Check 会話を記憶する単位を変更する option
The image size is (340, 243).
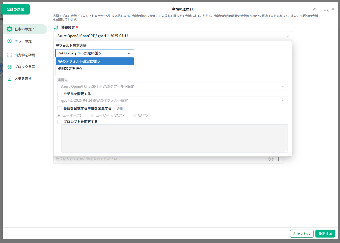point(60,108)
